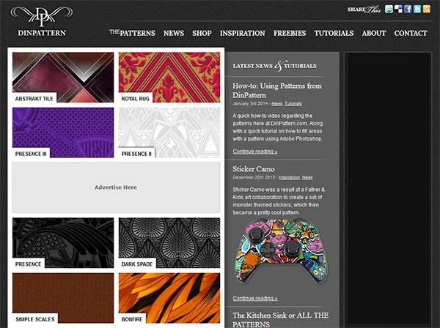This screenshot has width=440, height=328.
Task: Select the brown Simple Scales pattern
Action: 63,298
